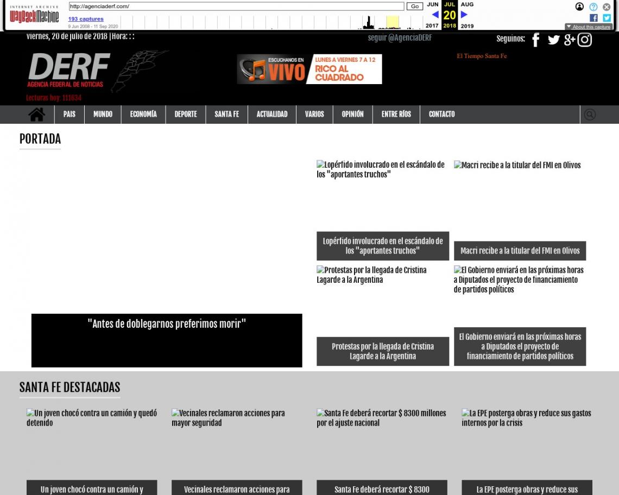Jump to the AUG month captures
Viewport: 619px width, 495px height.
tap(467, 4)
